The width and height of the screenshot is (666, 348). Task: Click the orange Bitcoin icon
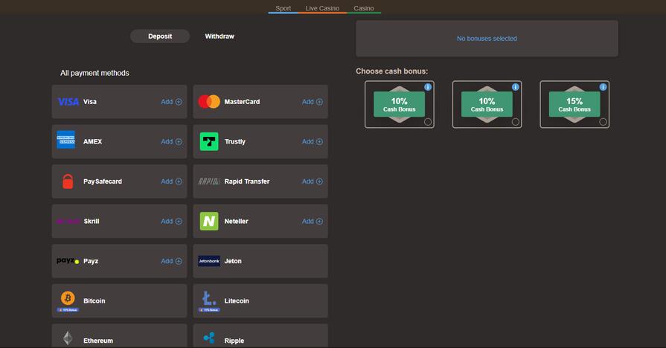68,298
